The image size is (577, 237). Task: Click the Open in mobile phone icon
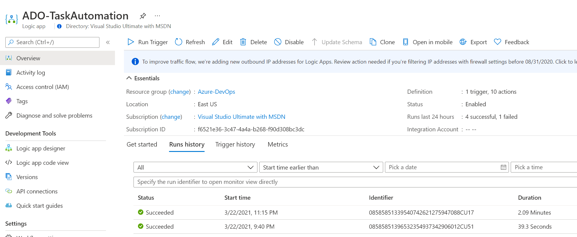[x=405, y=42]
